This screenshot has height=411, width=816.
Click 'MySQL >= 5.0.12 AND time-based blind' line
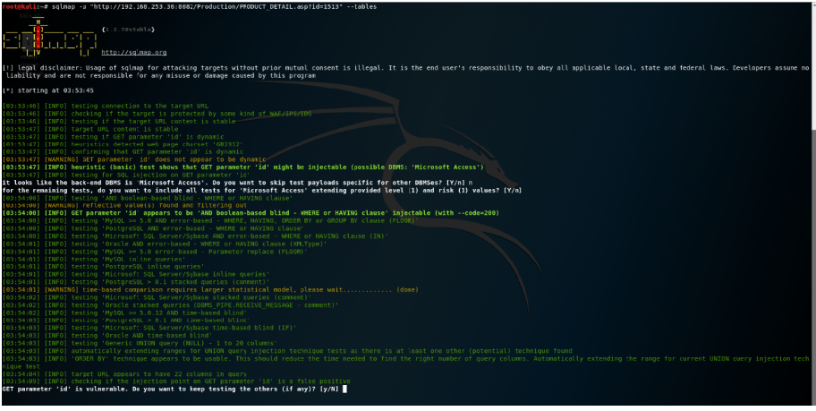[124, 313]
